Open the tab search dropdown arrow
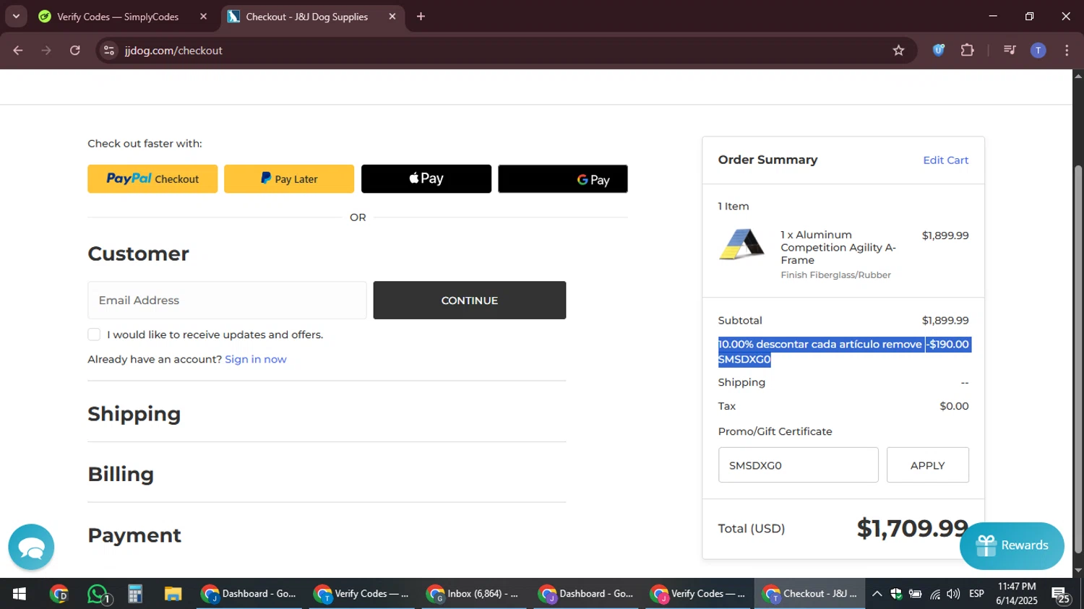 click(16, 16)
